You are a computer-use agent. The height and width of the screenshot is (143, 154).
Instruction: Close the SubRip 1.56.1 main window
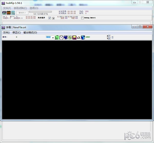[x=148, y=2]
